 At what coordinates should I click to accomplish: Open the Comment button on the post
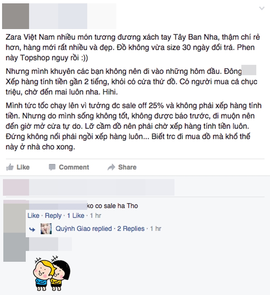pyautogui.click(x=74, y=167)
